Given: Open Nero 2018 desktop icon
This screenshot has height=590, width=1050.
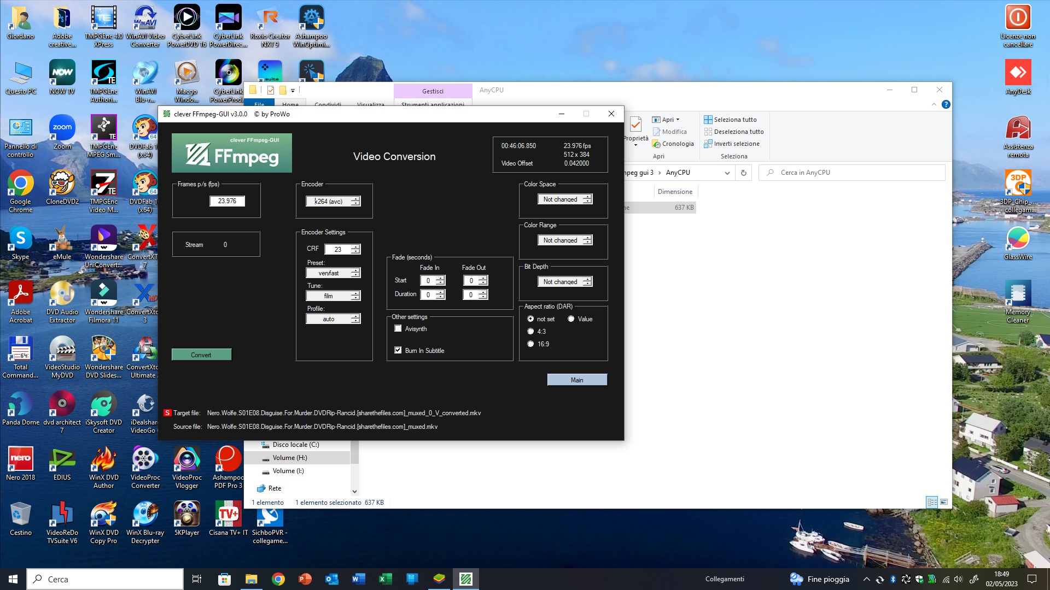Looking at the screenshot, I should (21, 459).
